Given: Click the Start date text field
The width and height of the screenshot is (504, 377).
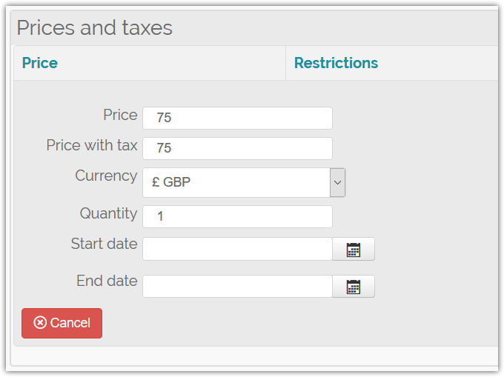Looking at the screenshot, I should [237, 249].
